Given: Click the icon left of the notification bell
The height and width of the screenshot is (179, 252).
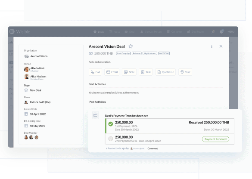Looking at the screenshot, I should coord(213,31).
